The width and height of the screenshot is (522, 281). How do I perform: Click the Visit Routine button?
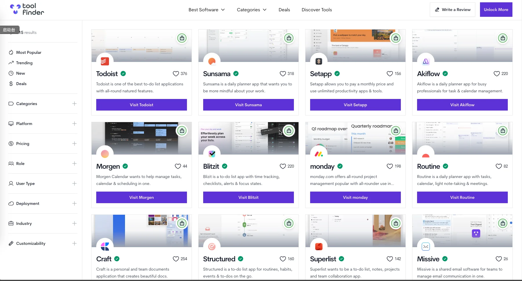point(462,197)
